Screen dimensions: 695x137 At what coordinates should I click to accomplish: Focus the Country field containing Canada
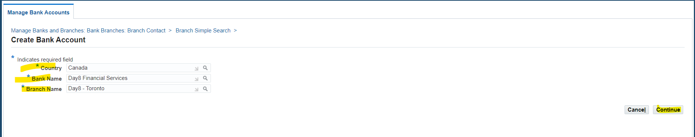(138, 68)
